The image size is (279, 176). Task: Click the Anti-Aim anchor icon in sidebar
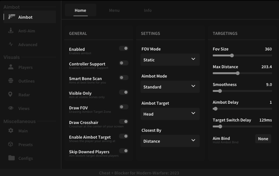pyautogui.click(x=11, y=31)
